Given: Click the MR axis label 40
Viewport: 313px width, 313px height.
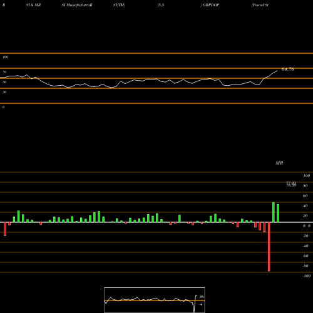Looking at the screenshot, I should pyautogui.click(x=305, y=206).
